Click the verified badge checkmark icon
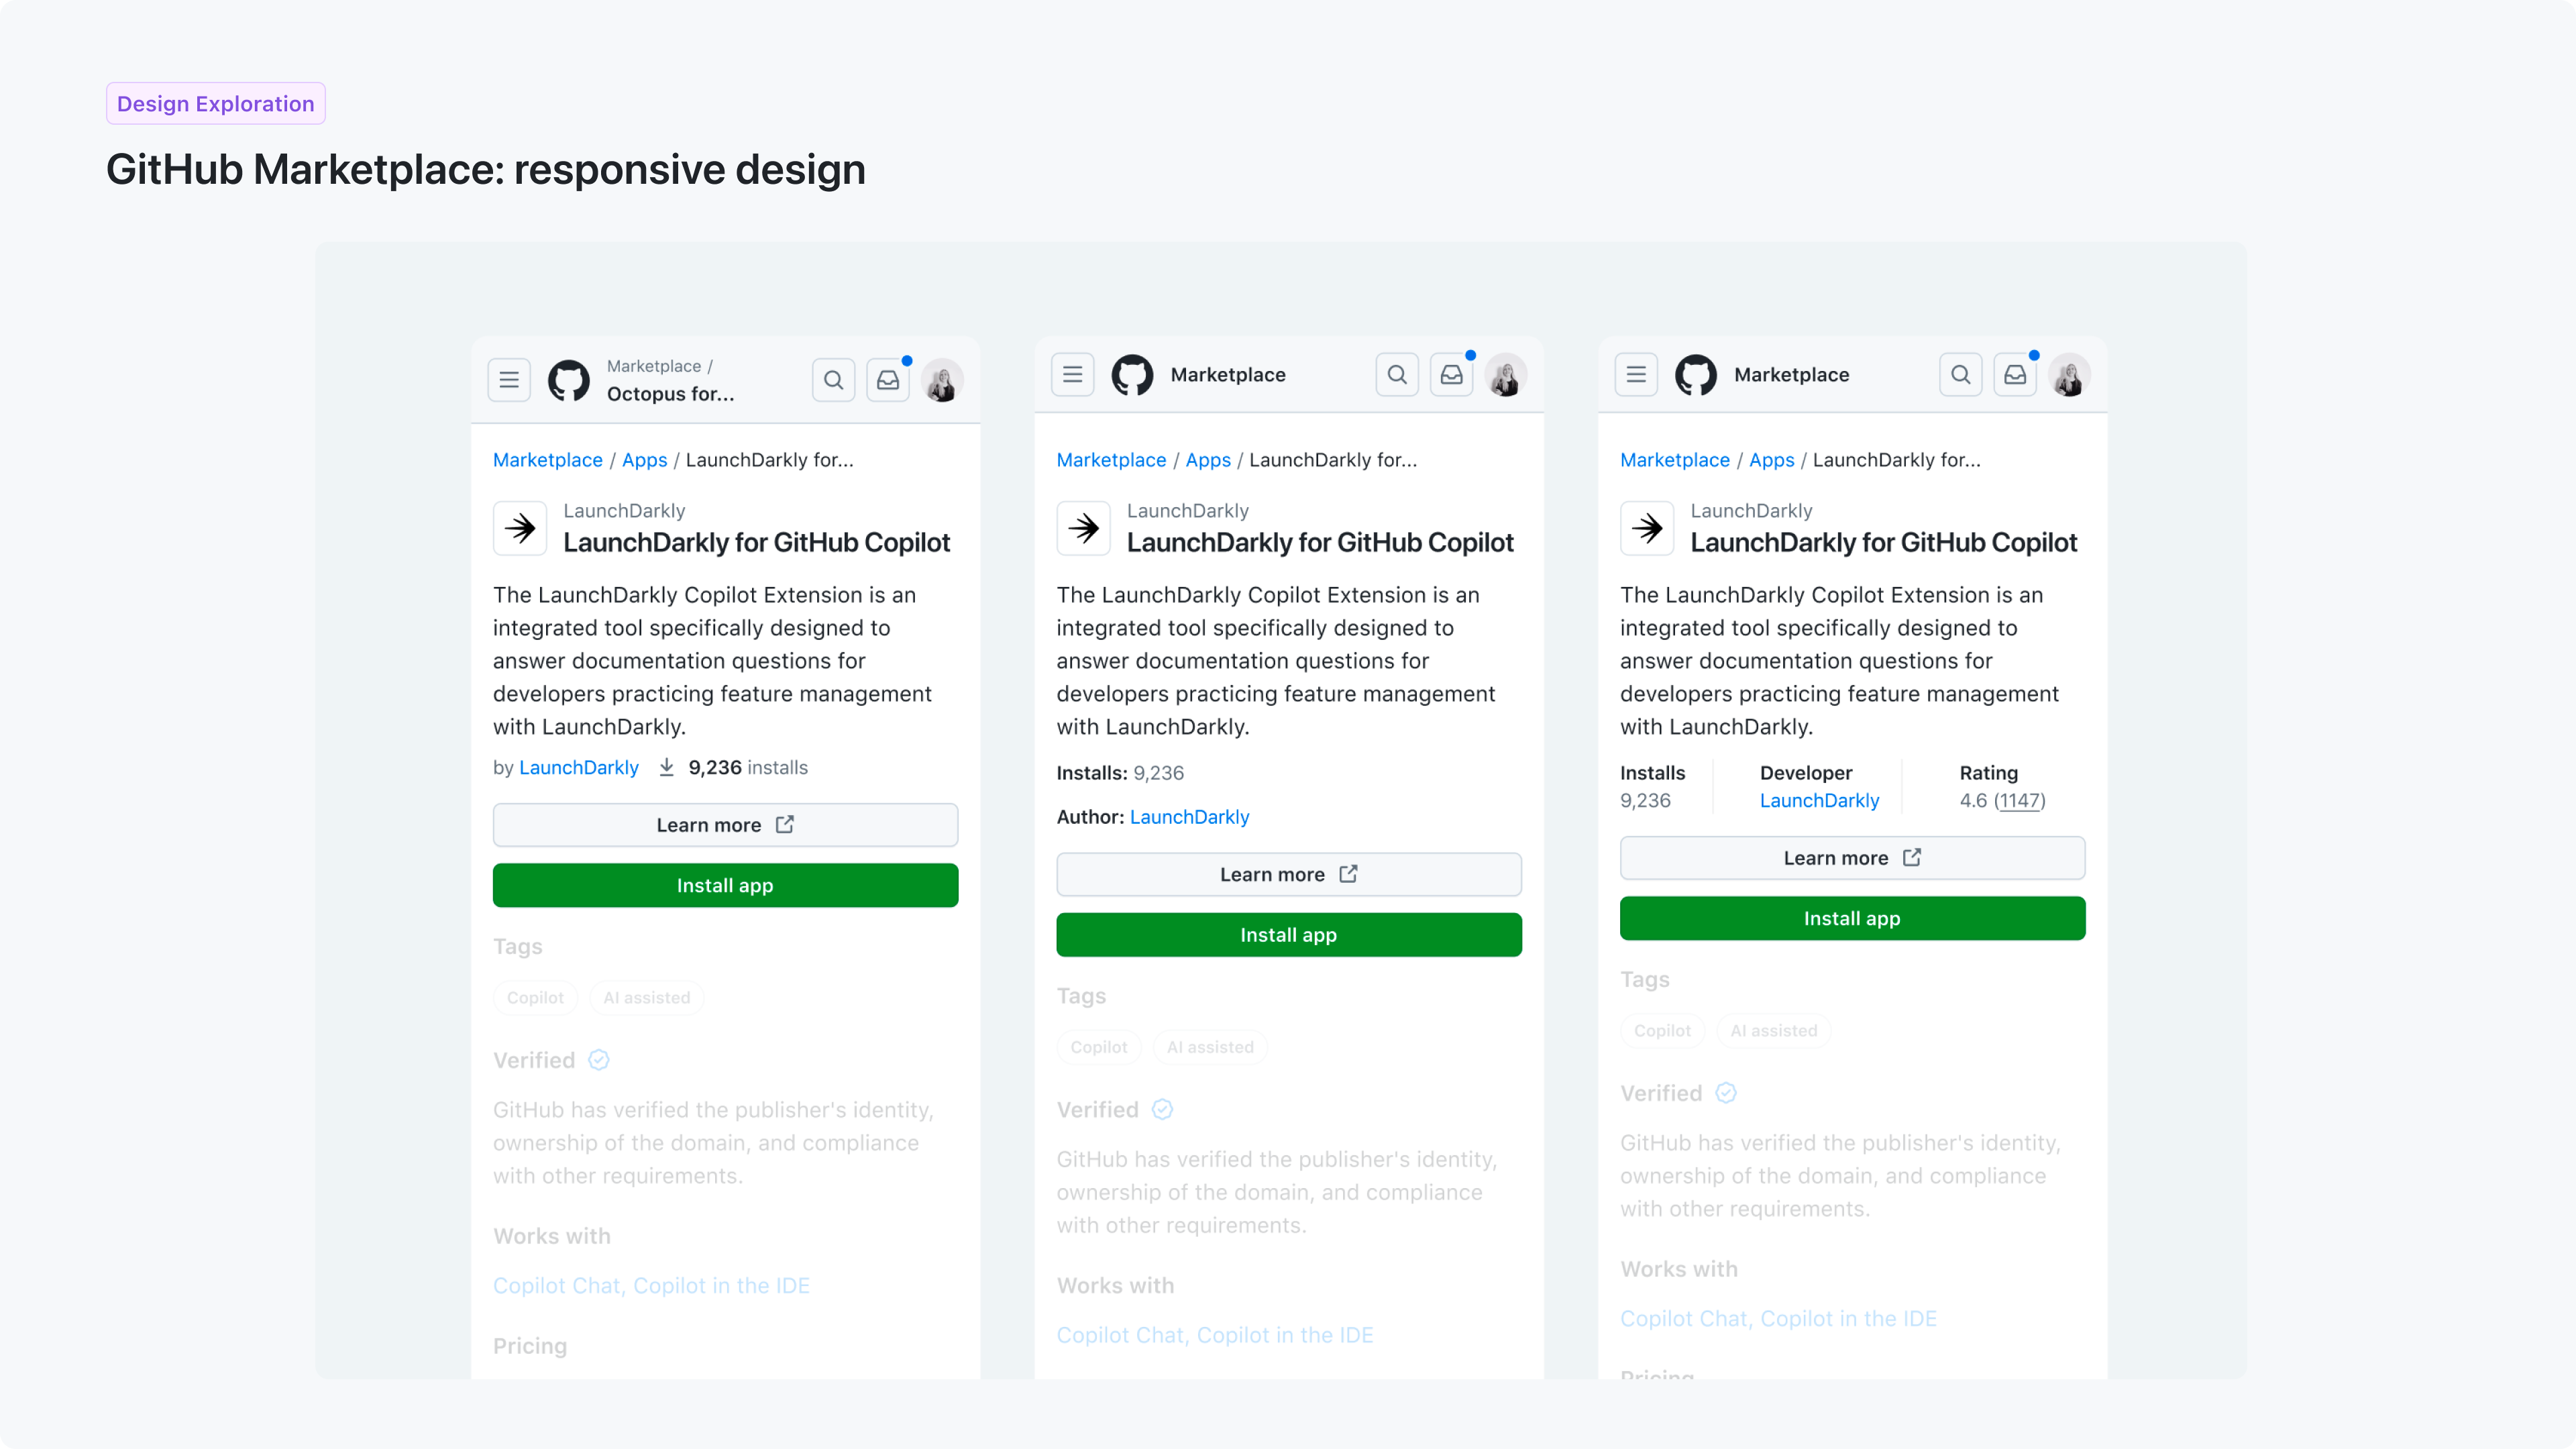 click(x=599, y=1060)
